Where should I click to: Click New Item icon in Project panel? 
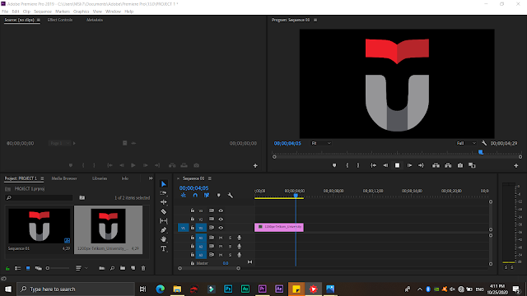pos(133,268)
